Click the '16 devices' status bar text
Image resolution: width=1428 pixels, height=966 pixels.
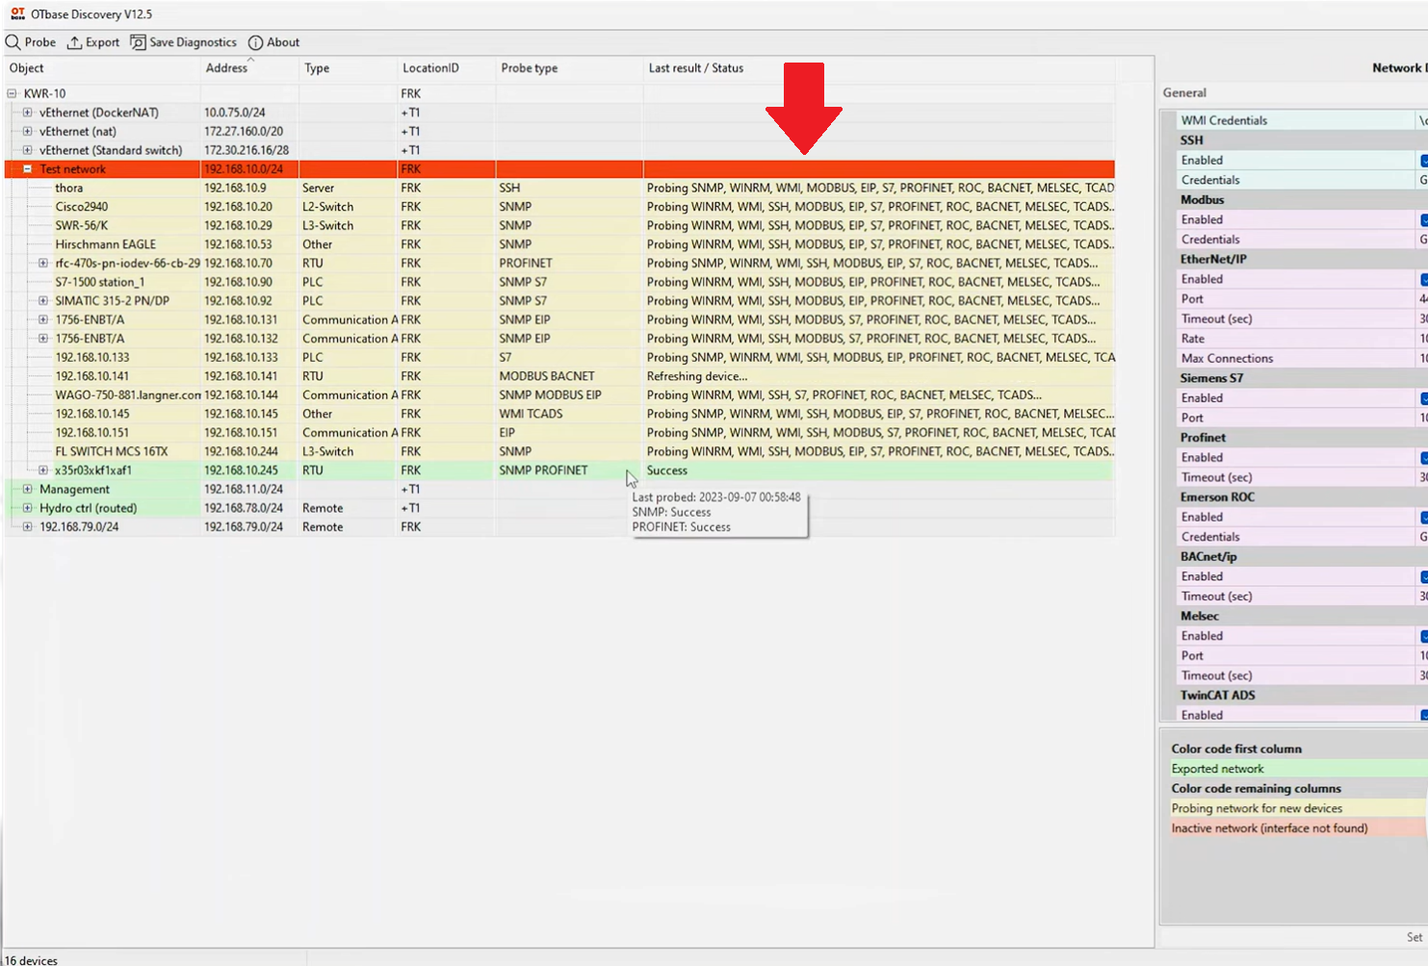tap(32, 960)
